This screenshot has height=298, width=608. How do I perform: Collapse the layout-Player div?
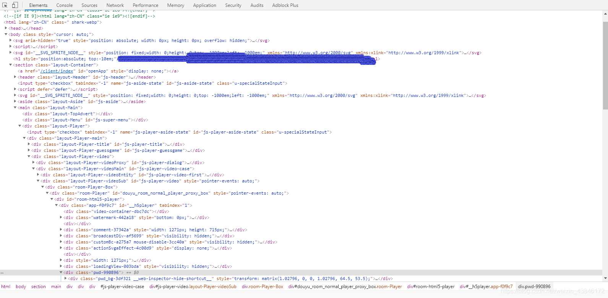click(19, 126)
